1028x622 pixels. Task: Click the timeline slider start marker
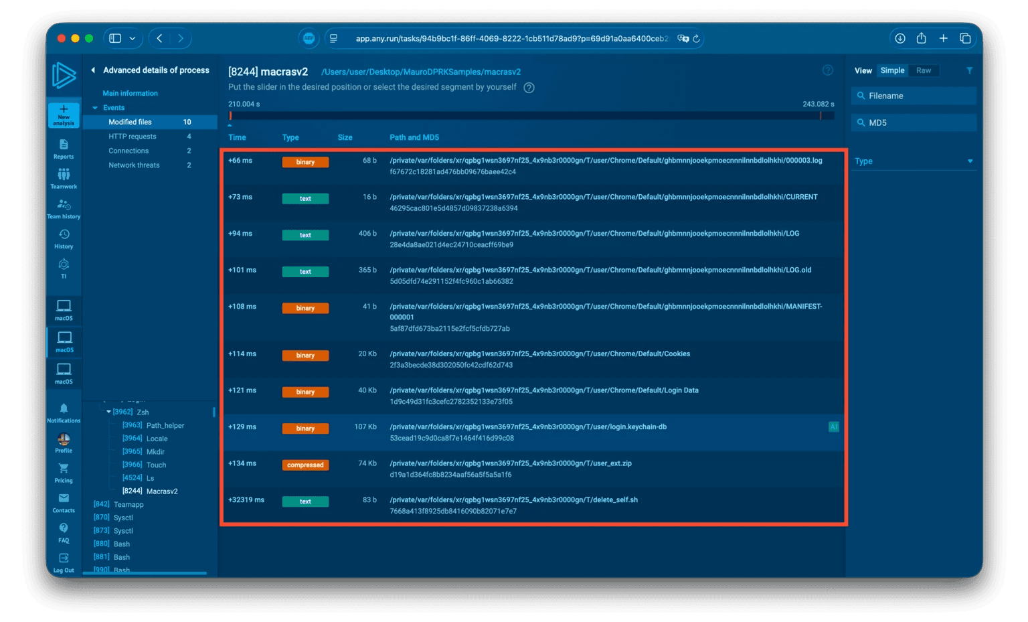(x=230, y=116)
